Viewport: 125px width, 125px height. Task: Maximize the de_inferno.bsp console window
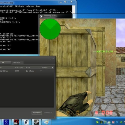click(x=65, y=2)
